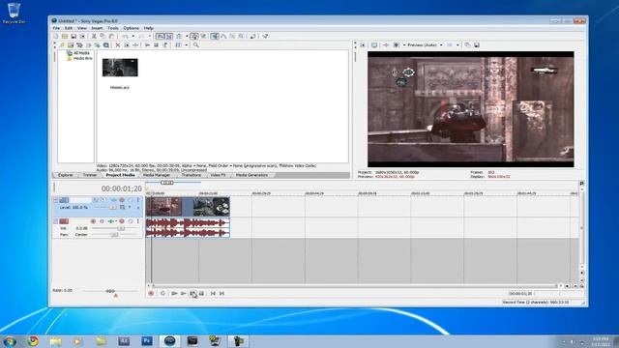619x348 pixels.
Task: Start media preview in Project Media toolbar
Action: click(148, 45)
